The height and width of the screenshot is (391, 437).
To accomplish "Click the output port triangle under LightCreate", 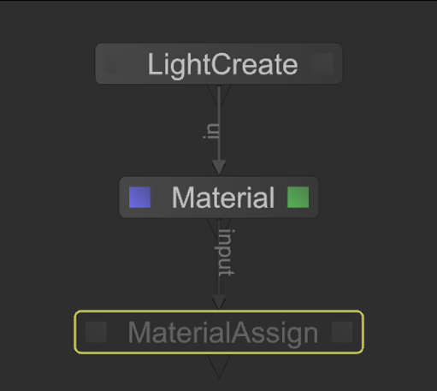I will click(x=219, y=94).
